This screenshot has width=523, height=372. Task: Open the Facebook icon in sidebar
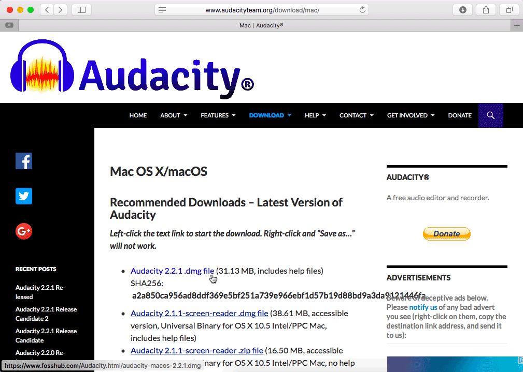[24, 161]
